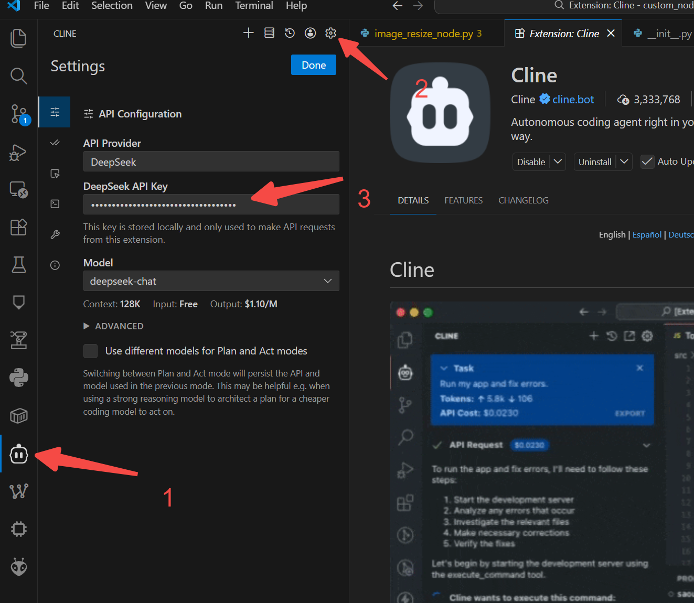Open the Extensions view

pyautogui.click(x=18, y=227)
